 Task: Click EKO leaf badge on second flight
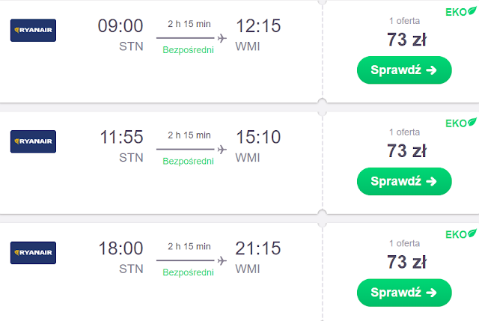(x=461, y=123)
